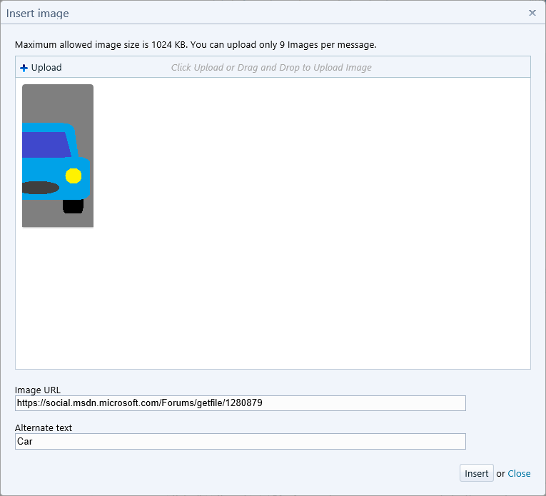Click the maximum image size notice
Viewport: 546px width, 496px height.
click(196, 45)
